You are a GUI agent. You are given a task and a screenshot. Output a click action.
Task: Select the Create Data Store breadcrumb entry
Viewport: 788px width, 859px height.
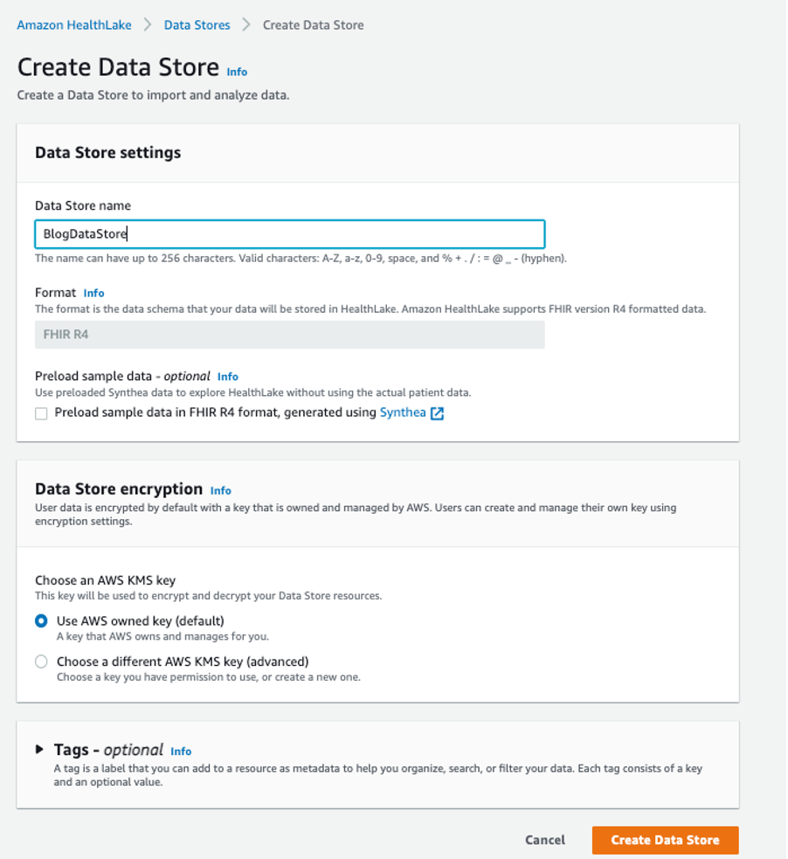click(312, 25)
